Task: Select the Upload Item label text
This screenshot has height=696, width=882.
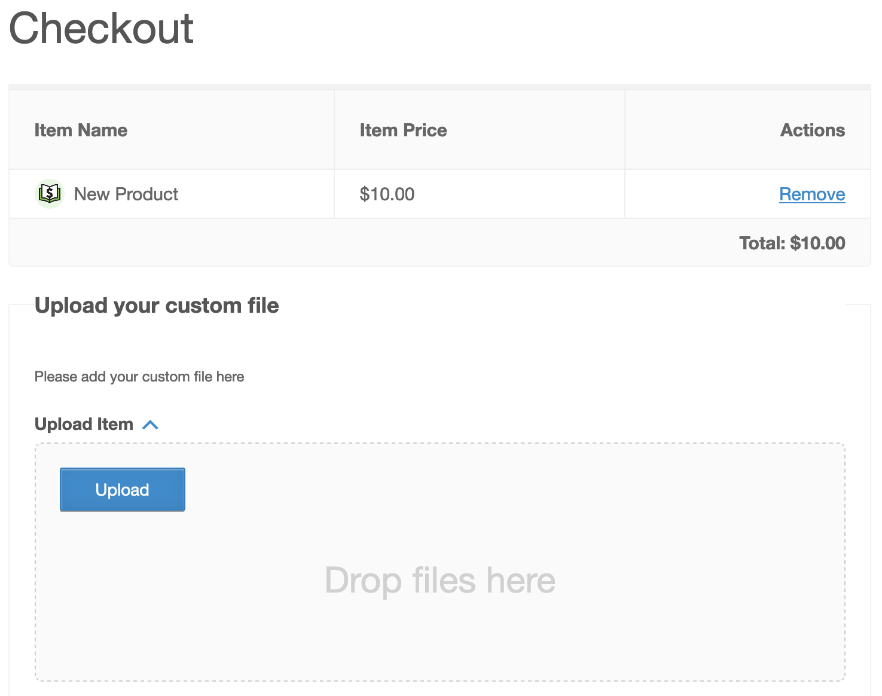Action: pos(84,424)
